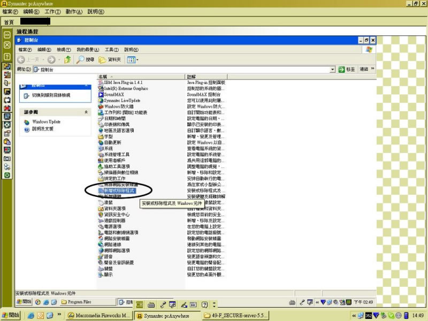
Task: Expand hidden tray icons beside the 14:49 clock
Action: (x=354, y=316)
